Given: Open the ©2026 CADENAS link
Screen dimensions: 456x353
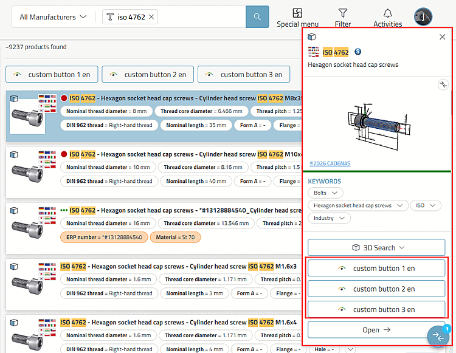Looking at the screenshot, I should coord(330,163).
